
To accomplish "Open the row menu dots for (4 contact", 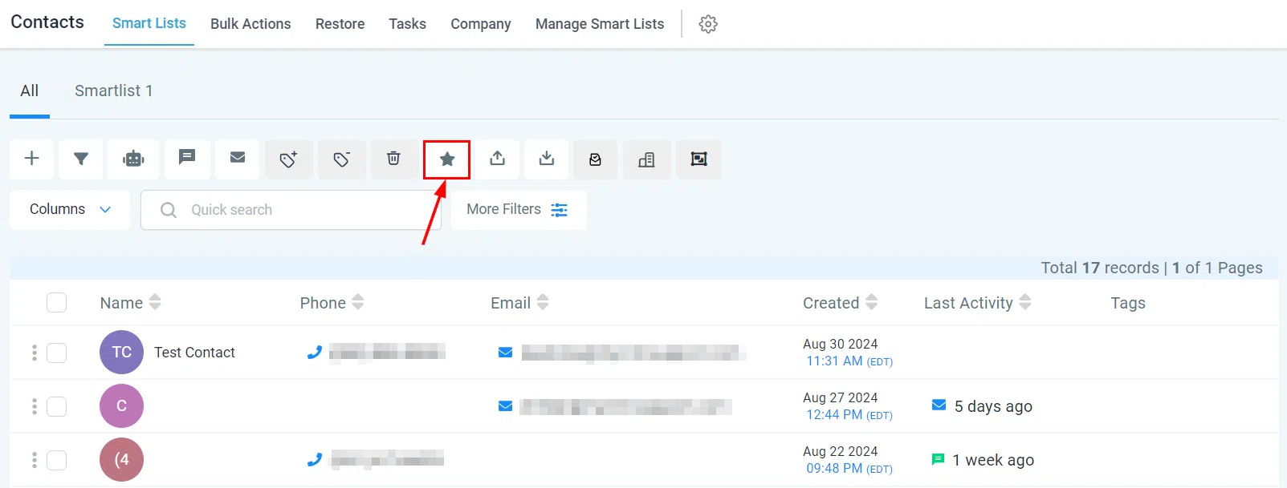I will click(x=35, y=460).
